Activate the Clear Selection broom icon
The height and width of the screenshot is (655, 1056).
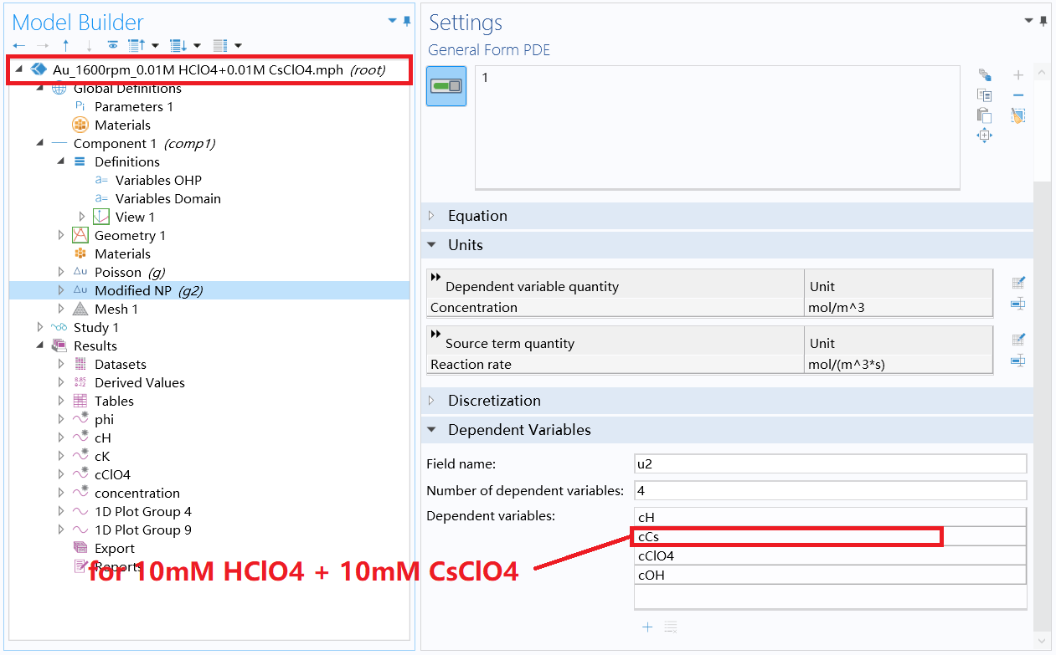(x=1018, y=115)
